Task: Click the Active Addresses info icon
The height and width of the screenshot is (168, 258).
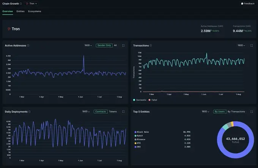Action: tap(28, 46)
